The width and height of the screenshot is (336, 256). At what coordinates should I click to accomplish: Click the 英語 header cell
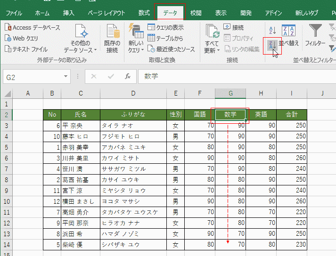point(261,115)
